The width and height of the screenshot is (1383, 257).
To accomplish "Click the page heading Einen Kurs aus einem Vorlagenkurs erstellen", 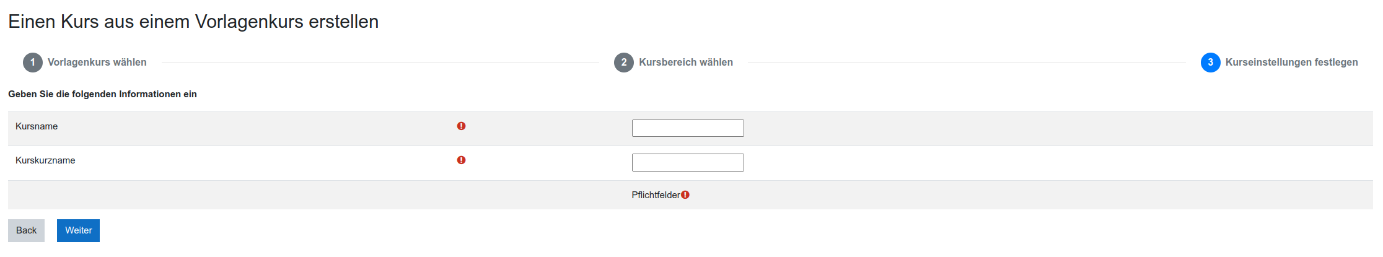I will tap(193, 22).
